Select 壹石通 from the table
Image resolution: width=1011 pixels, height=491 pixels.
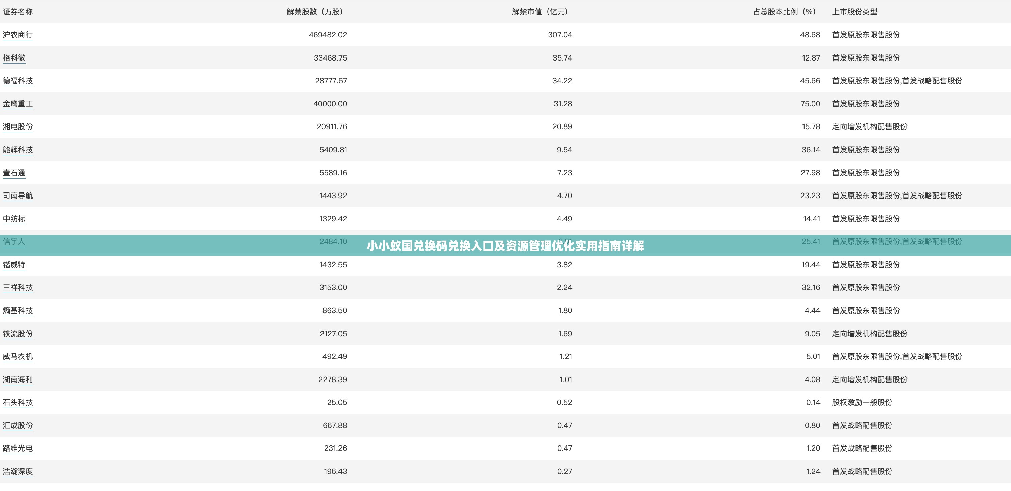click(14, 172)
